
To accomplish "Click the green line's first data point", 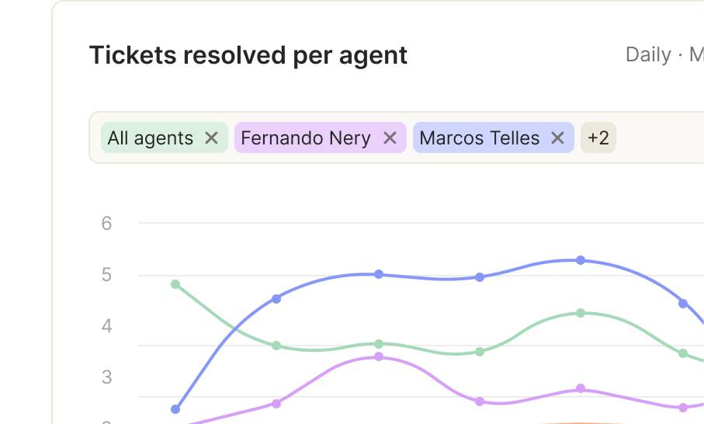I will 175,284.
